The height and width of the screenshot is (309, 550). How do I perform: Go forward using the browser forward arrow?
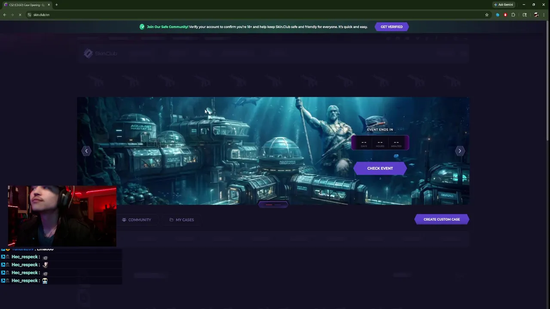12,15
